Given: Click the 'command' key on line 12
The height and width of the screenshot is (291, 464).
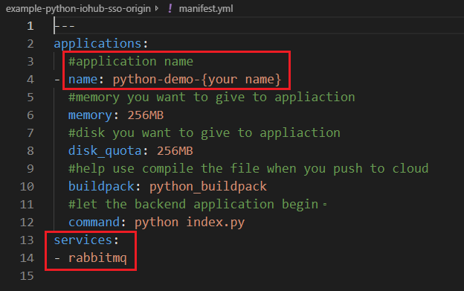Looking at the screenshot, I should tap(94, 223).
